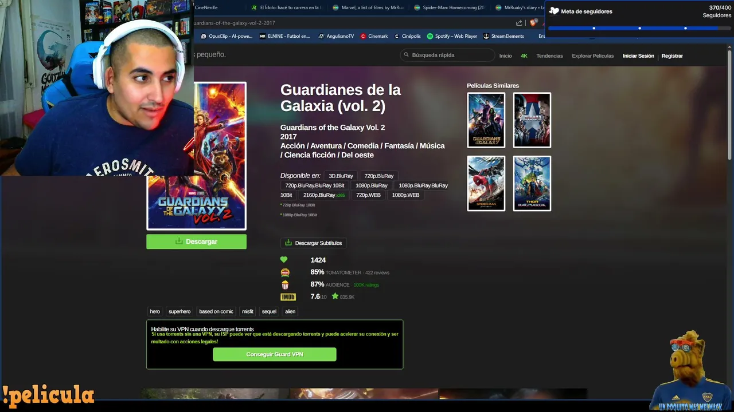Switch to the CineNerdle tab
This screenshot has width=734, height=412.
pos(206,7)
